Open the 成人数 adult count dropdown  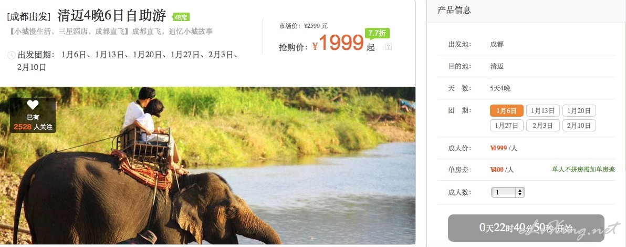pyautogui.click(x=507, y=193)
